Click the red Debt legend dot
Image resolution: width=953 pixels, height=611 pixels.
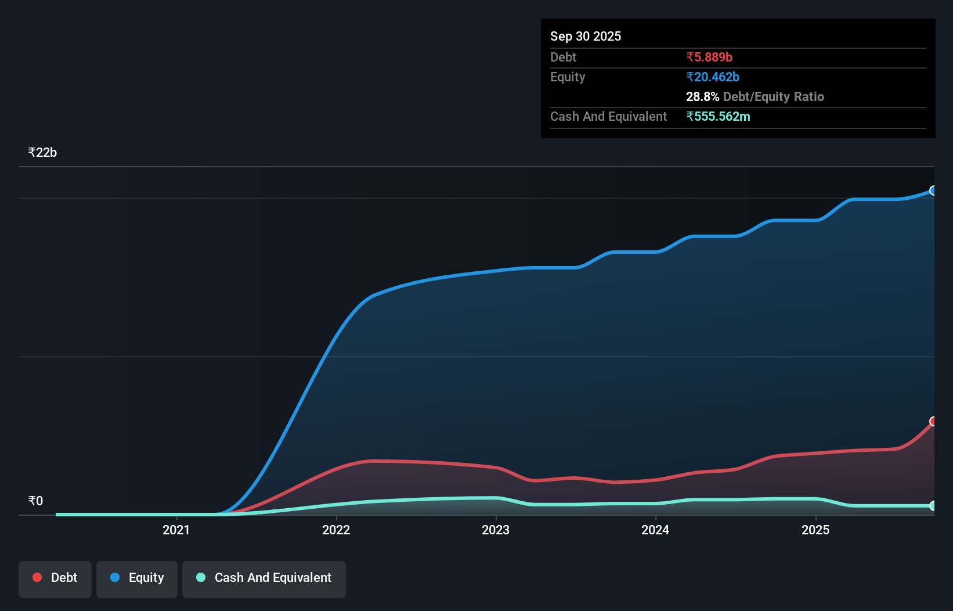click(x=37, y=577)
